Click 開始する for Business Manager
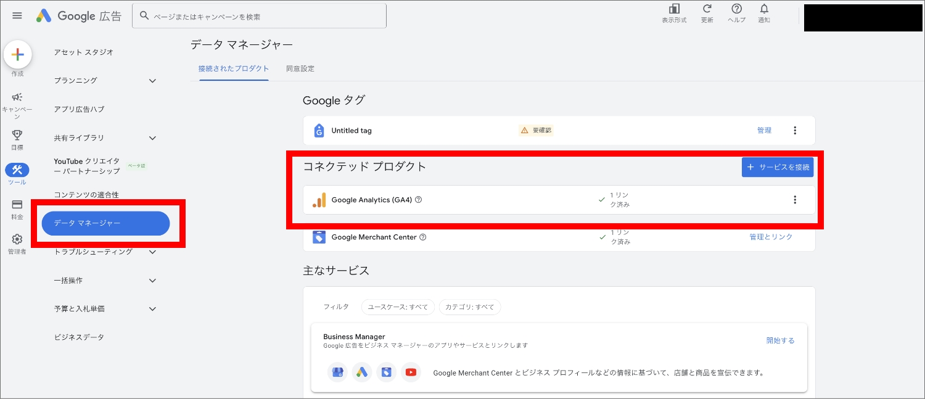The width and height of the screenshot is (925, 399). pos(781,340)
